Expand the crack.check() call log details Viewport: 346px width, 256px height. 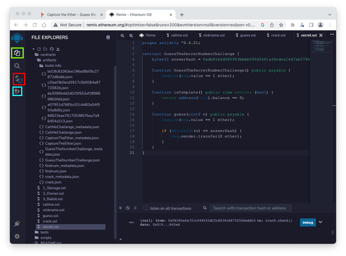pos(321,222)
